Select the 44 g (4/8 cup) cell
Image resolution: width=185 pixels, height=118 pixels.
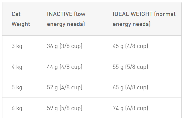[x=65, y=67]
